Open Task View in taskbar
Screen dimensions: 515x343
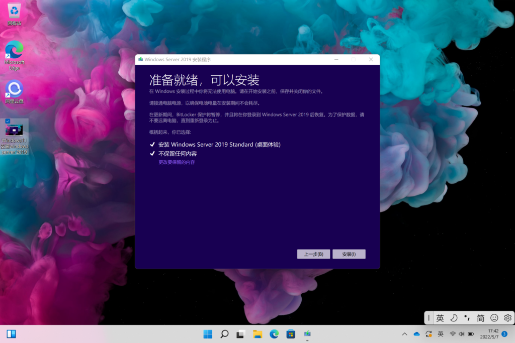coord(241,334)
